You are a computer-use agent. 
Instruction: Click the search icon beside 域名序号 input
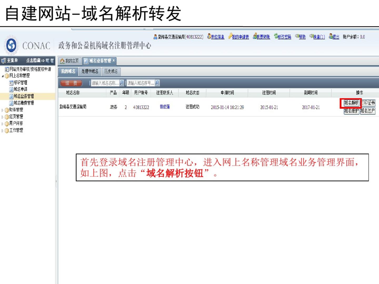pos(157,83)
